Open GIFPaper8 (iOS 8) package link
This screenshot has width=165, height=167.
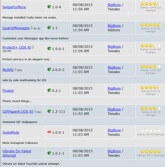(x=18, y=111)
